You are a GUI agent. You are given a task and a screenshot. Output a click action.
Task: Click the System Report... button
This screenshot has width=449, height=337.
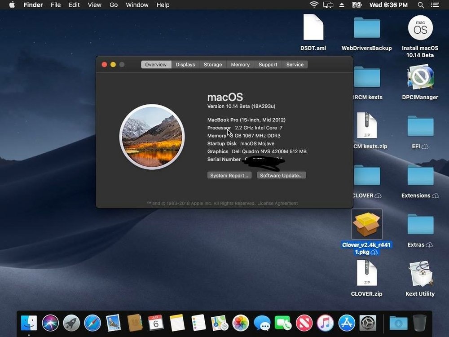point(229,175)
